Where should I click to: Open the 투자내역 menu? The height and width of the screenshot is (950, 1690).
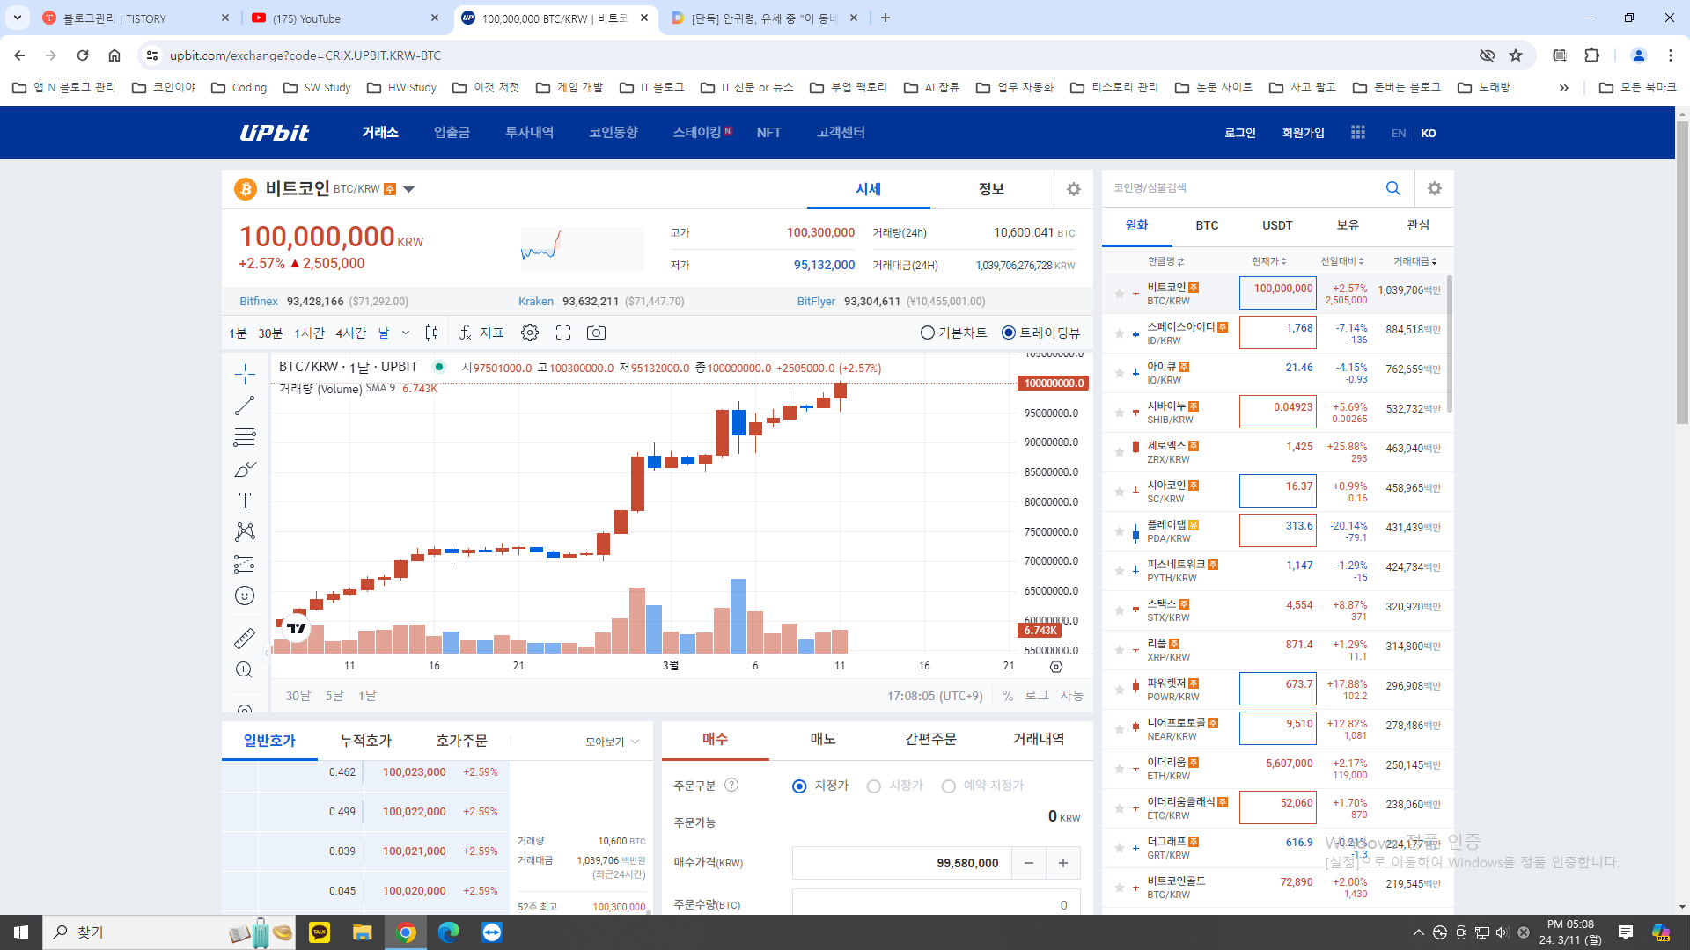(x=529, y=132)
